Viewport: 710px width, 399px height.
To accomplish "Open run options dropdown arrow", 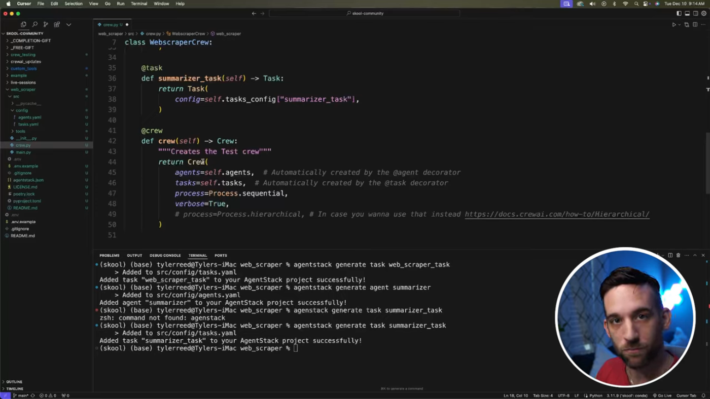I will point(679,24).
